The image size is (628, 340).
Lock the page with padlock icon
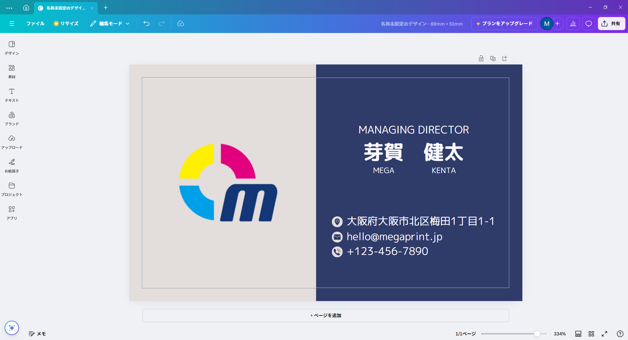click(x=481, y=59)
